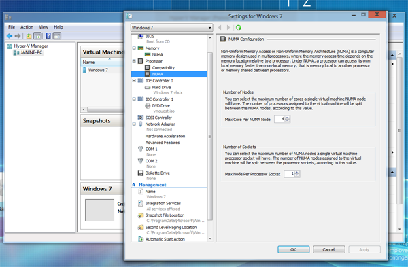The width and height of the screenshot is (408, 267).
Task: Select Name under Management
Action: pyautogui.click(x=150, y=192)
